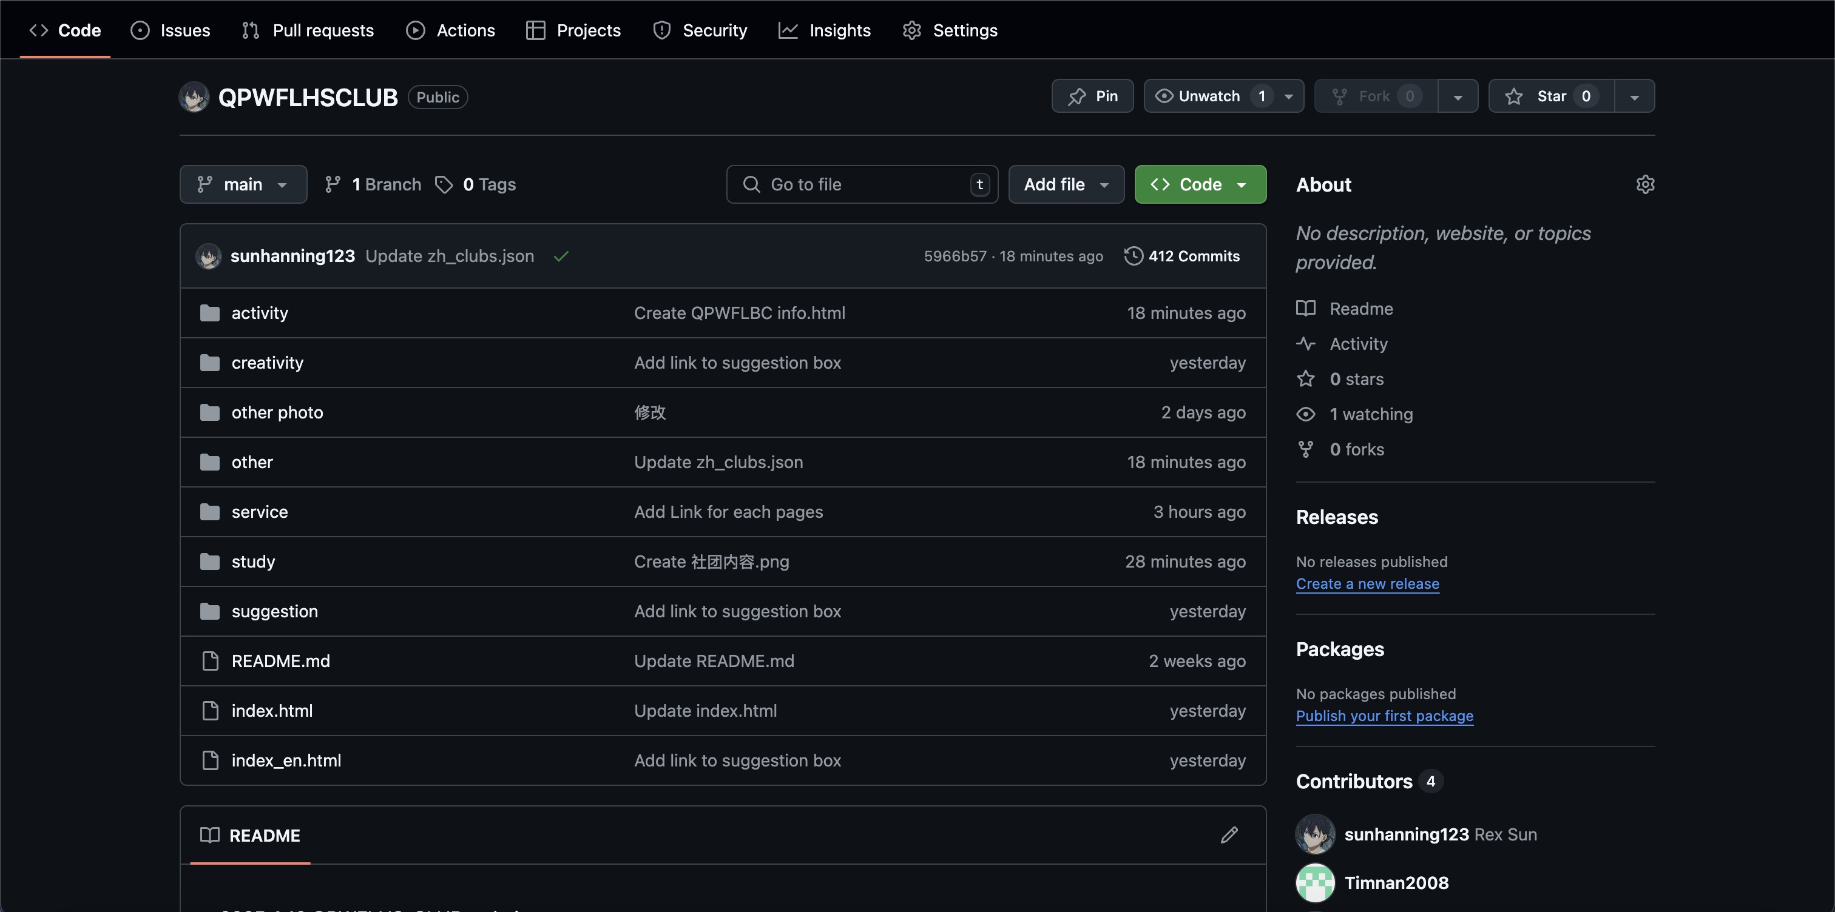View the 0 forks link
This screenshot has height=912, width=1835.
click(1340, 450)
